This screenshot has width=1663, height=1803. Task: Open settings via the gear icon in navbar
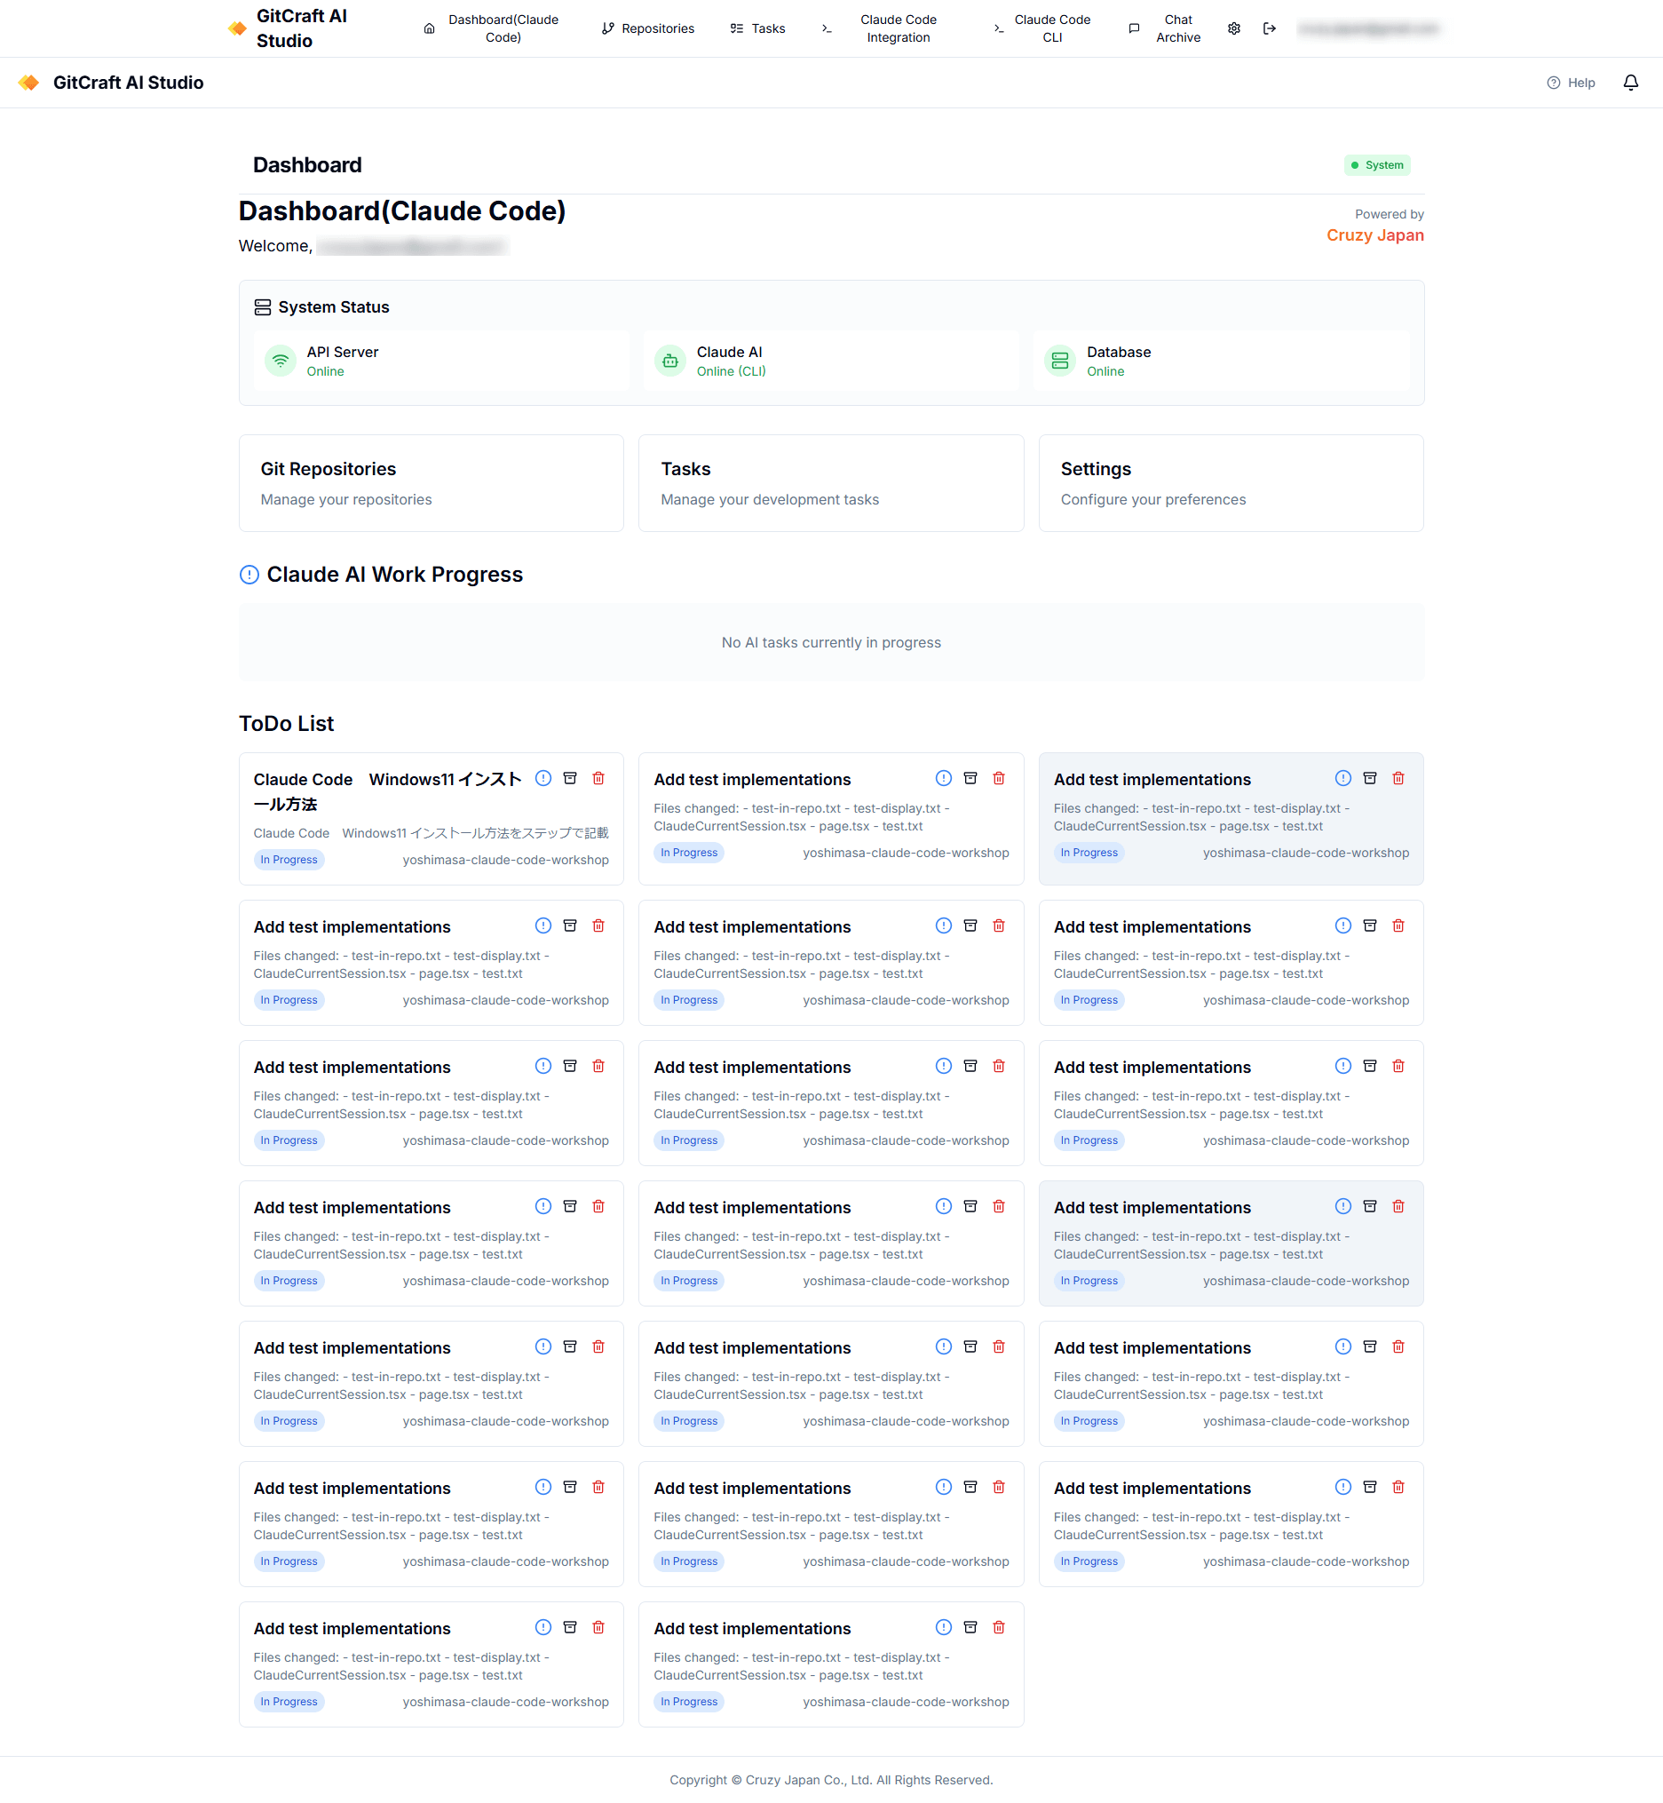(x=1234, y=28)
